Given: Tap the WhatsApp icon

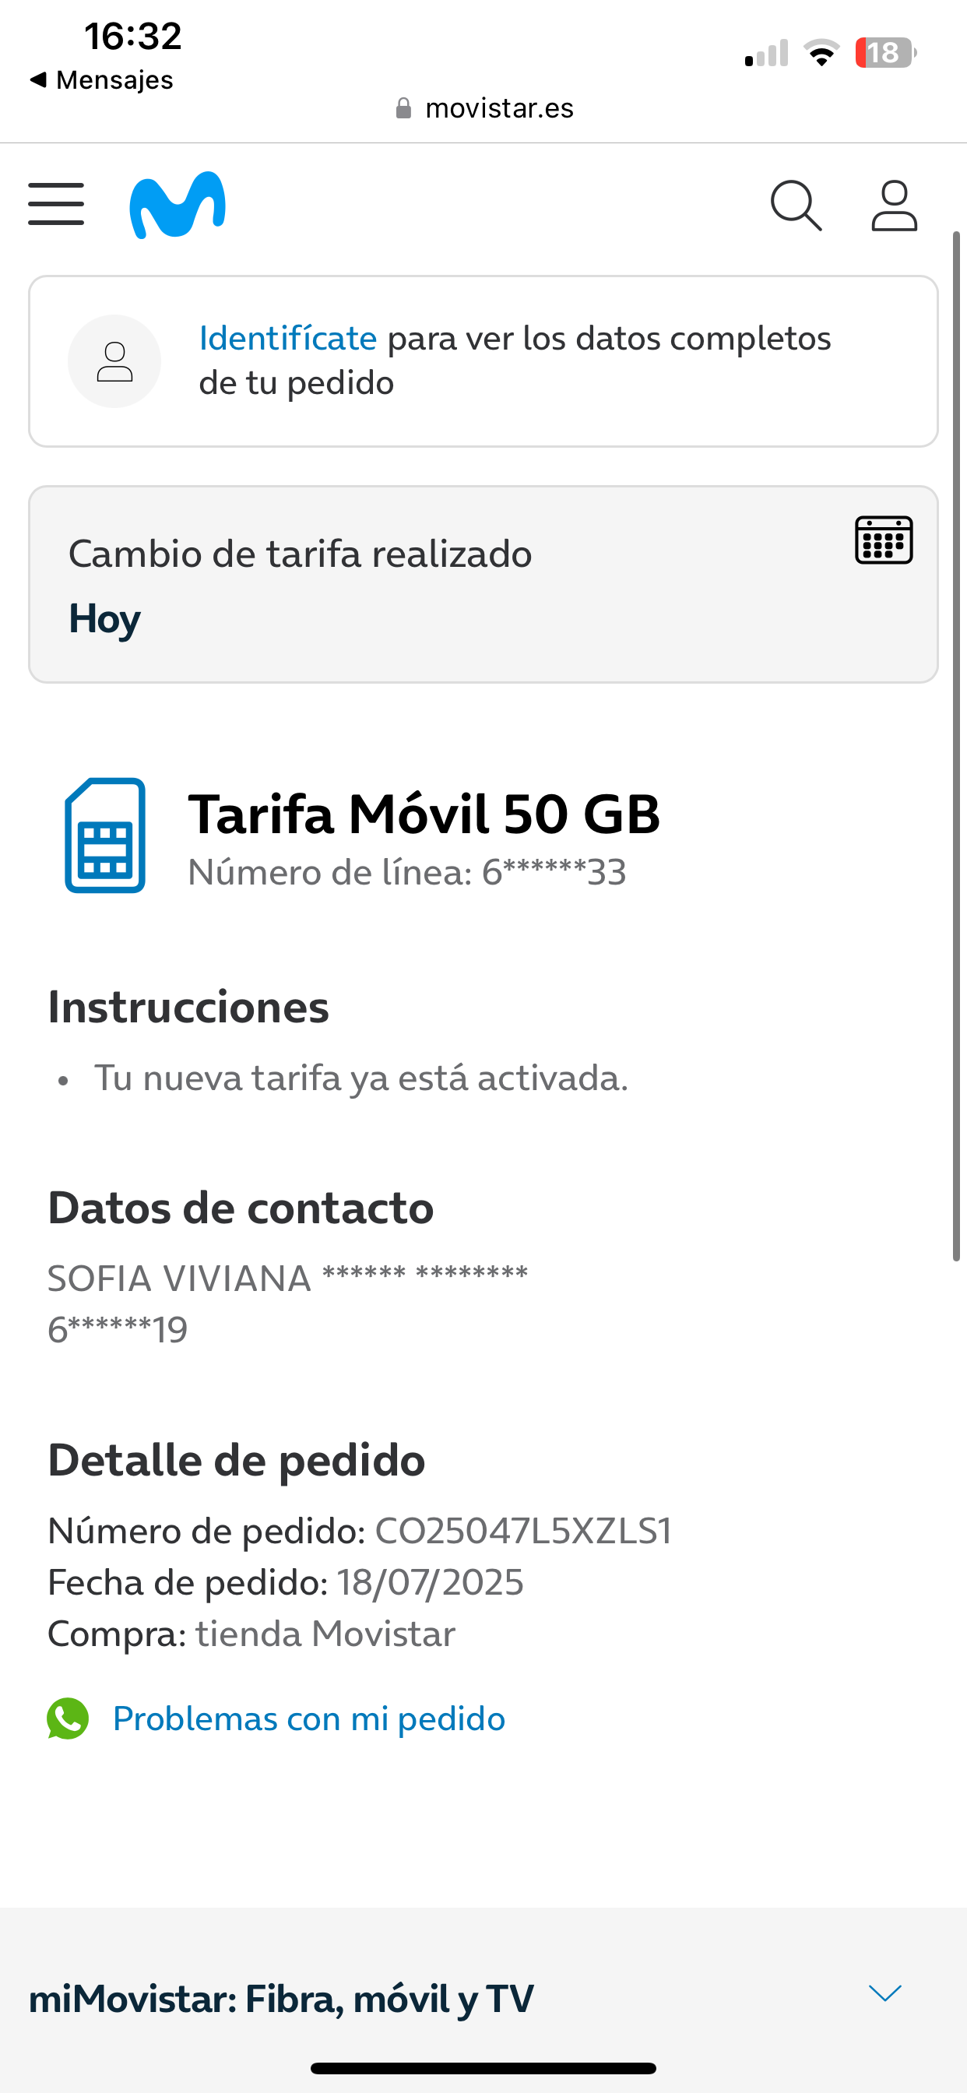Looking at the screenshot, I should [x=68, y=1718].
